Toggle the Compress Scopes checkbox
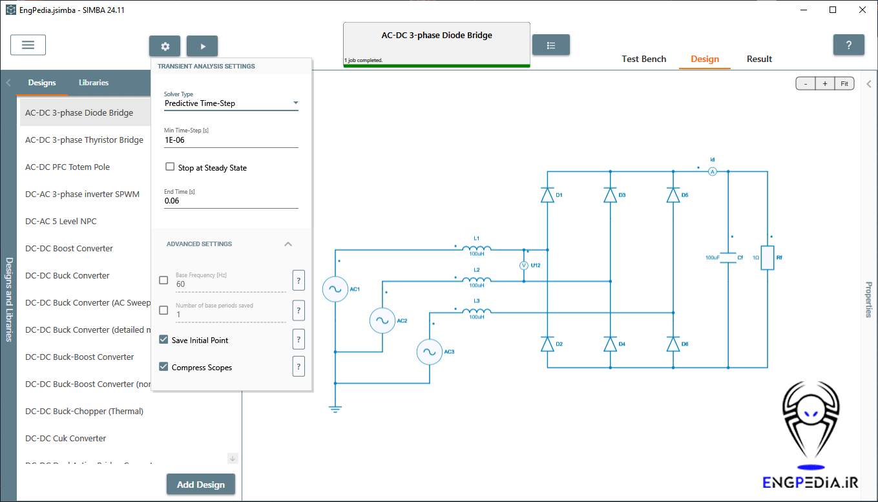Image resolution: width=878 pixels, height=502 pixels. coord(163,367)
